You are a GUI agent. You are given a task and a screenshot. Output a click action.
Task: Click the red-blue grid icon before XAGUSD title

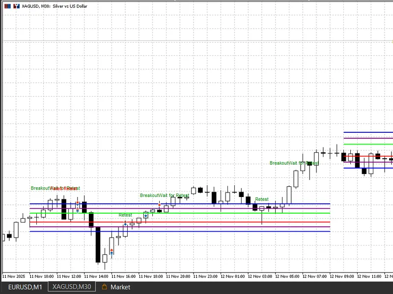7,6
